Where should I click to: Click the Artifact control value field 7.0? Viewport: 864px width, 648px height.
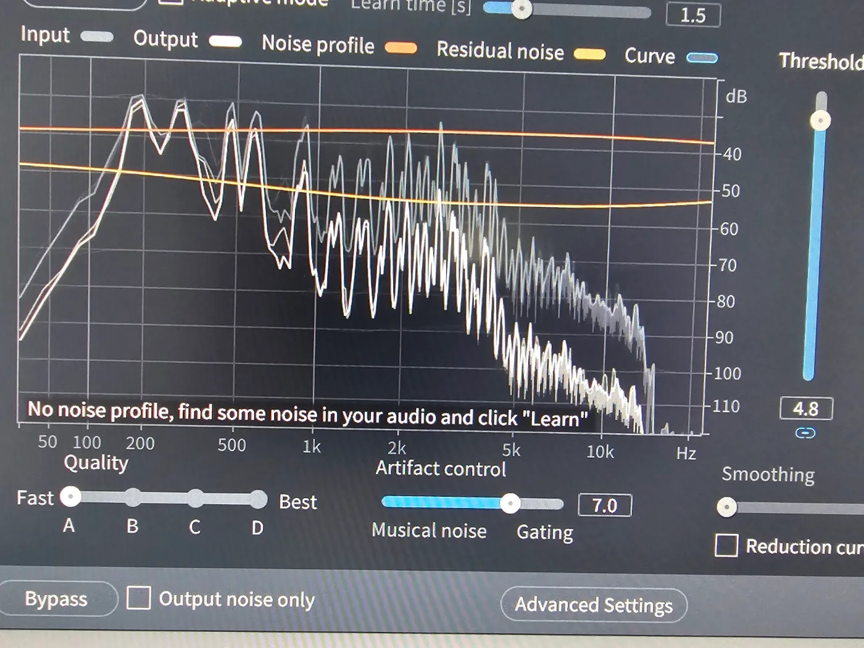605,505
